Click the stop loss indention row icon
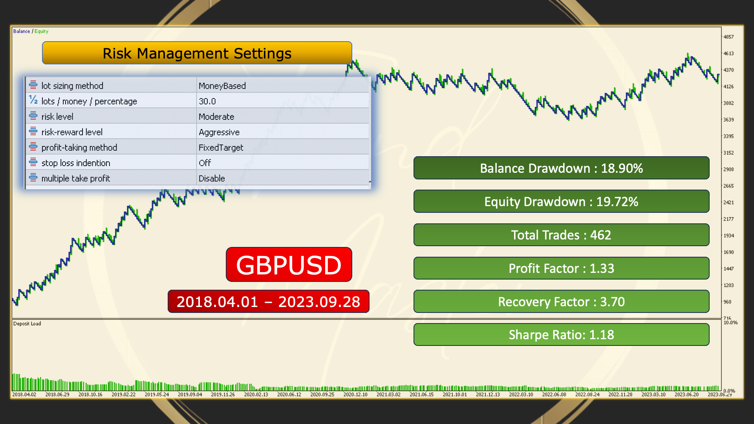This screenshot has width=754, height=424. click(33, 162)
